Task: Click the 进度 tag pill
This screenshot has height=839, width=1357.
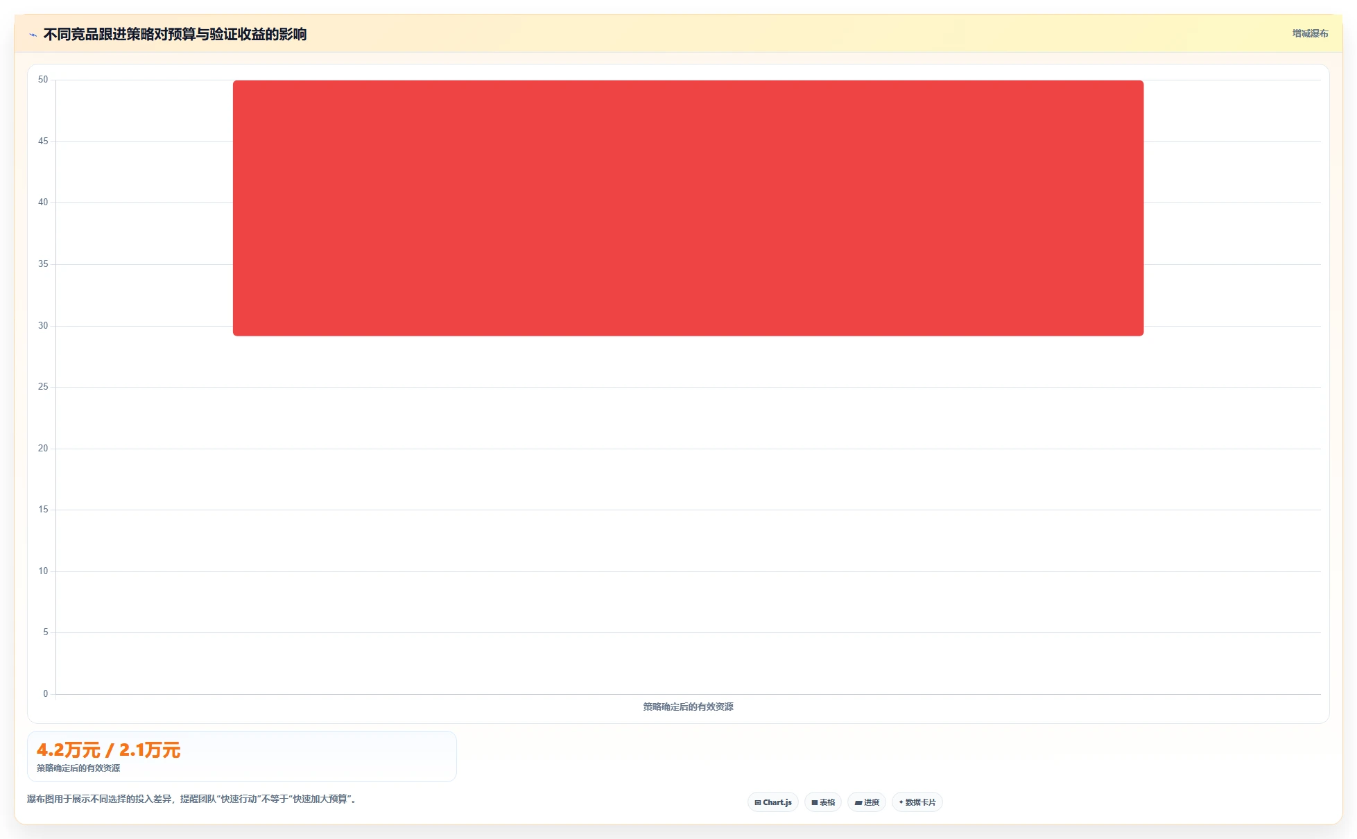Action: pyautogui.click(x=867, y=802)
